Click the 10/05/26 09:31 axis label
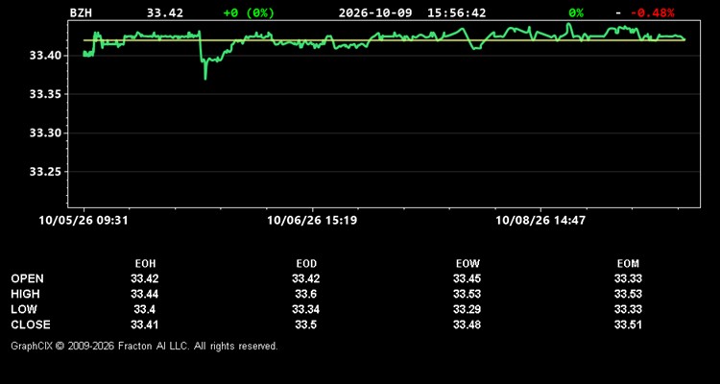 pos(84,221)
